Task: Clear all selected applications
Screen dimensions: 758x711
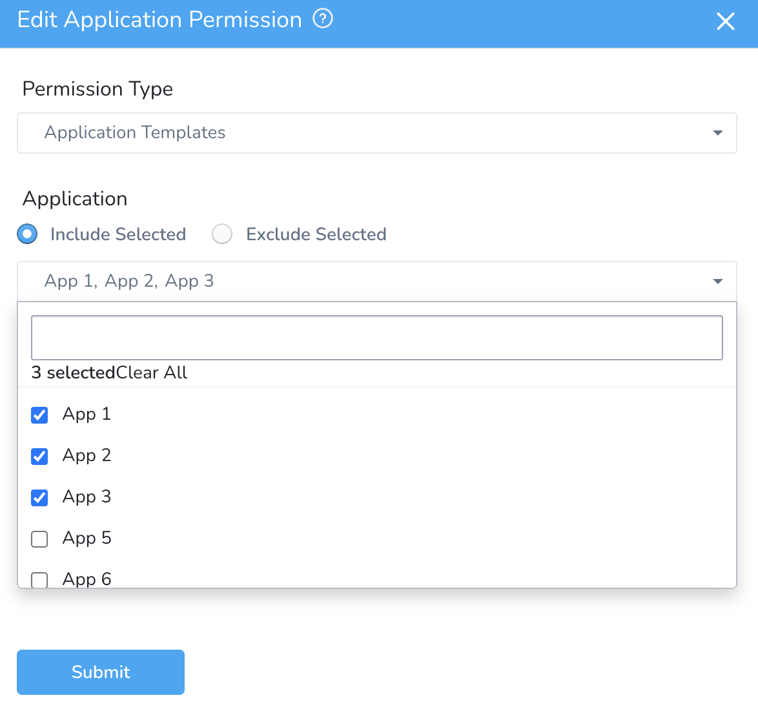Action: [x=152, y=373]
